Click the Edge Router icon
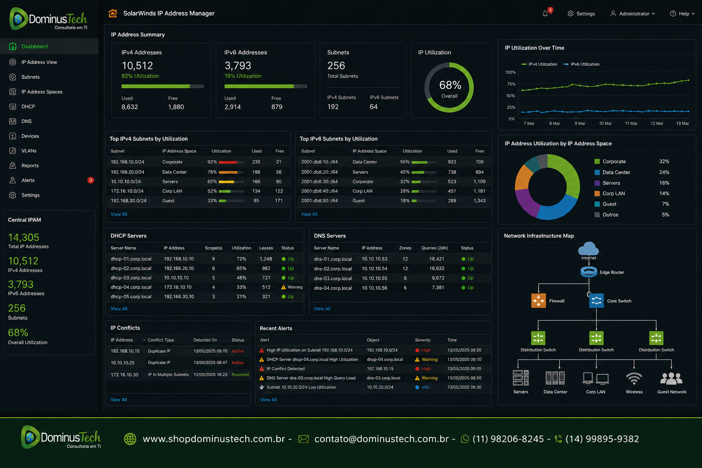Image resolution: width=702 pixels, height=468 pixels. coord(589,272)
